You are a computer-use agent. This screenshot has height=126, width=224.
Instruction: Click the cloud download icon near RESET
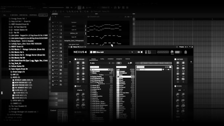click(128, 63)
